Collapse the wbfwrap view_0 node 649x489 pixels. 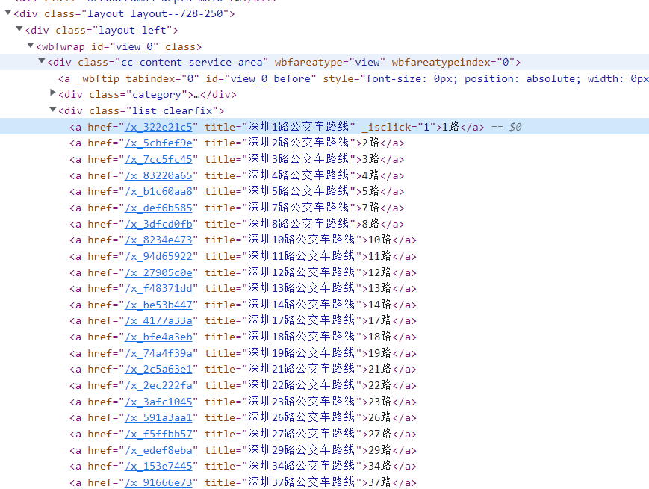coord(30,45)
